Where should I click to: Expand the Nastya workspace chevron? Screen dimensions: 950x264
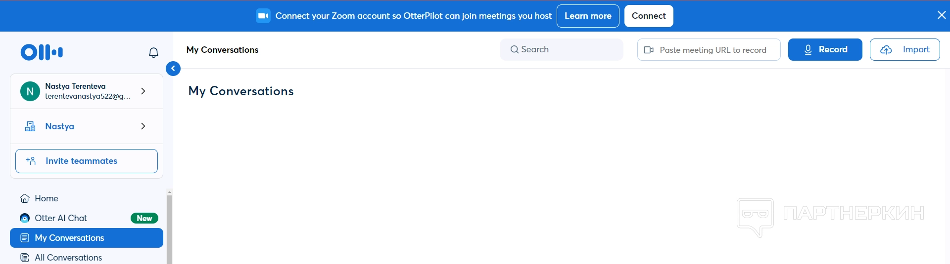[143, 126]
